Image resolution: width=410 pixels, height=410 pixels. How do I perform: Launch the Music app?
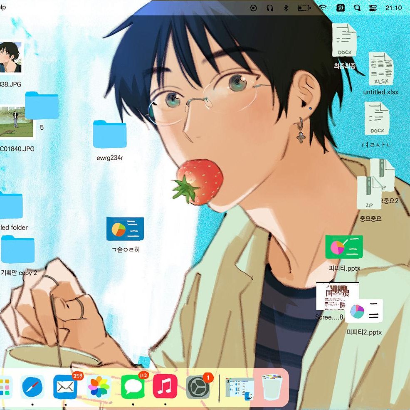[x=165, y=386]
